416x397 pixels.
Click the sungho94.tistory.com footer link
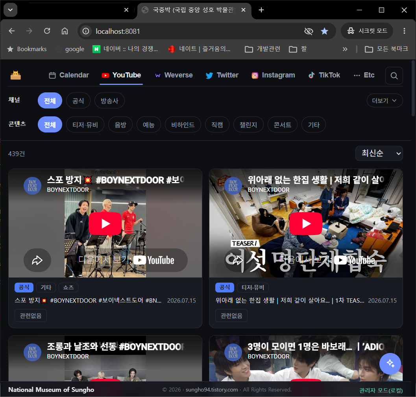click(212, 390)
